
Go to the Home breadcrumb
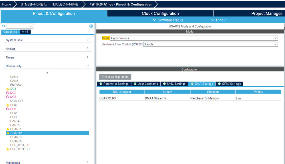click(7, 4)
